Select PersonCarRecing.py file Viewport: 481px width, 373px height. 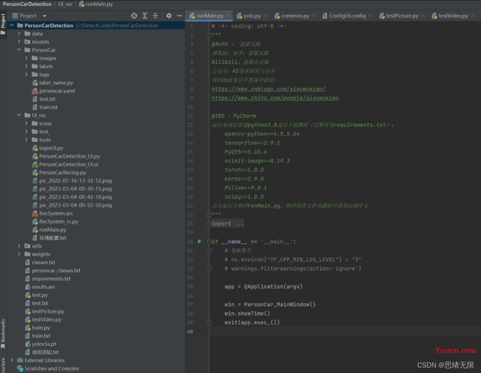[x=63, y=172]
